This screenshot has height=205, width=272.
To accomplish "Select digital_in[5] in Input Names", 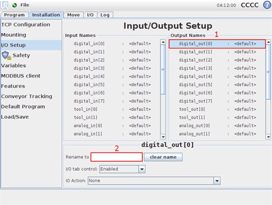I will (112, 85).
